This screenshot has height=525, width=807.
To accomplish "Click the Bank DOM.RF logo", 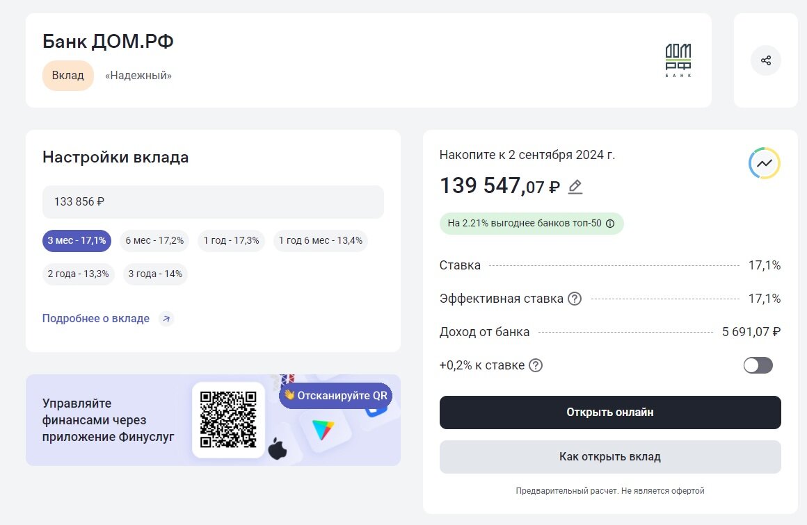I will pyautogui.click(x=678, y=60).
